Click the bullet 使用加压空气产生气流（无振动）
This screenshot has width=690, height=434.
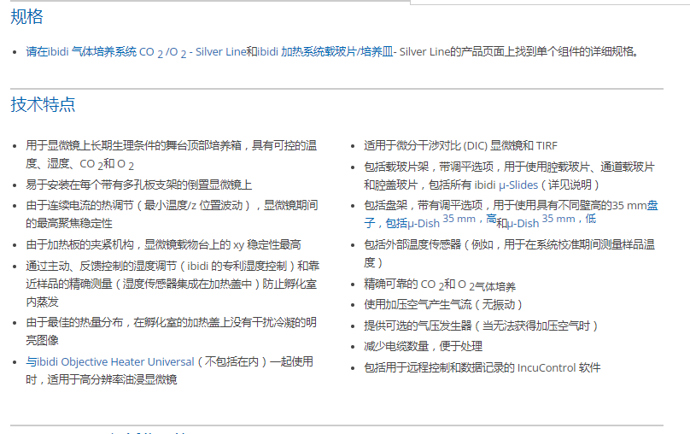(442, 305)
